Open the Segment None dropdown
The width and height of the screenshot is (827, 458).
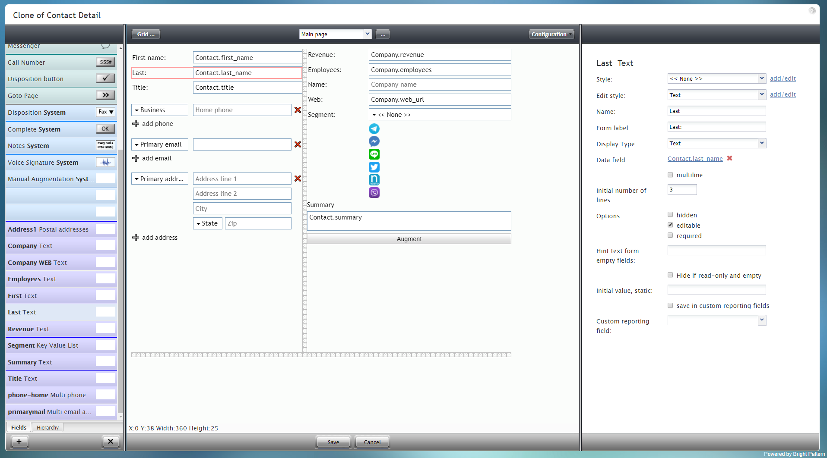pyautogui.click(x=440, y=114)
